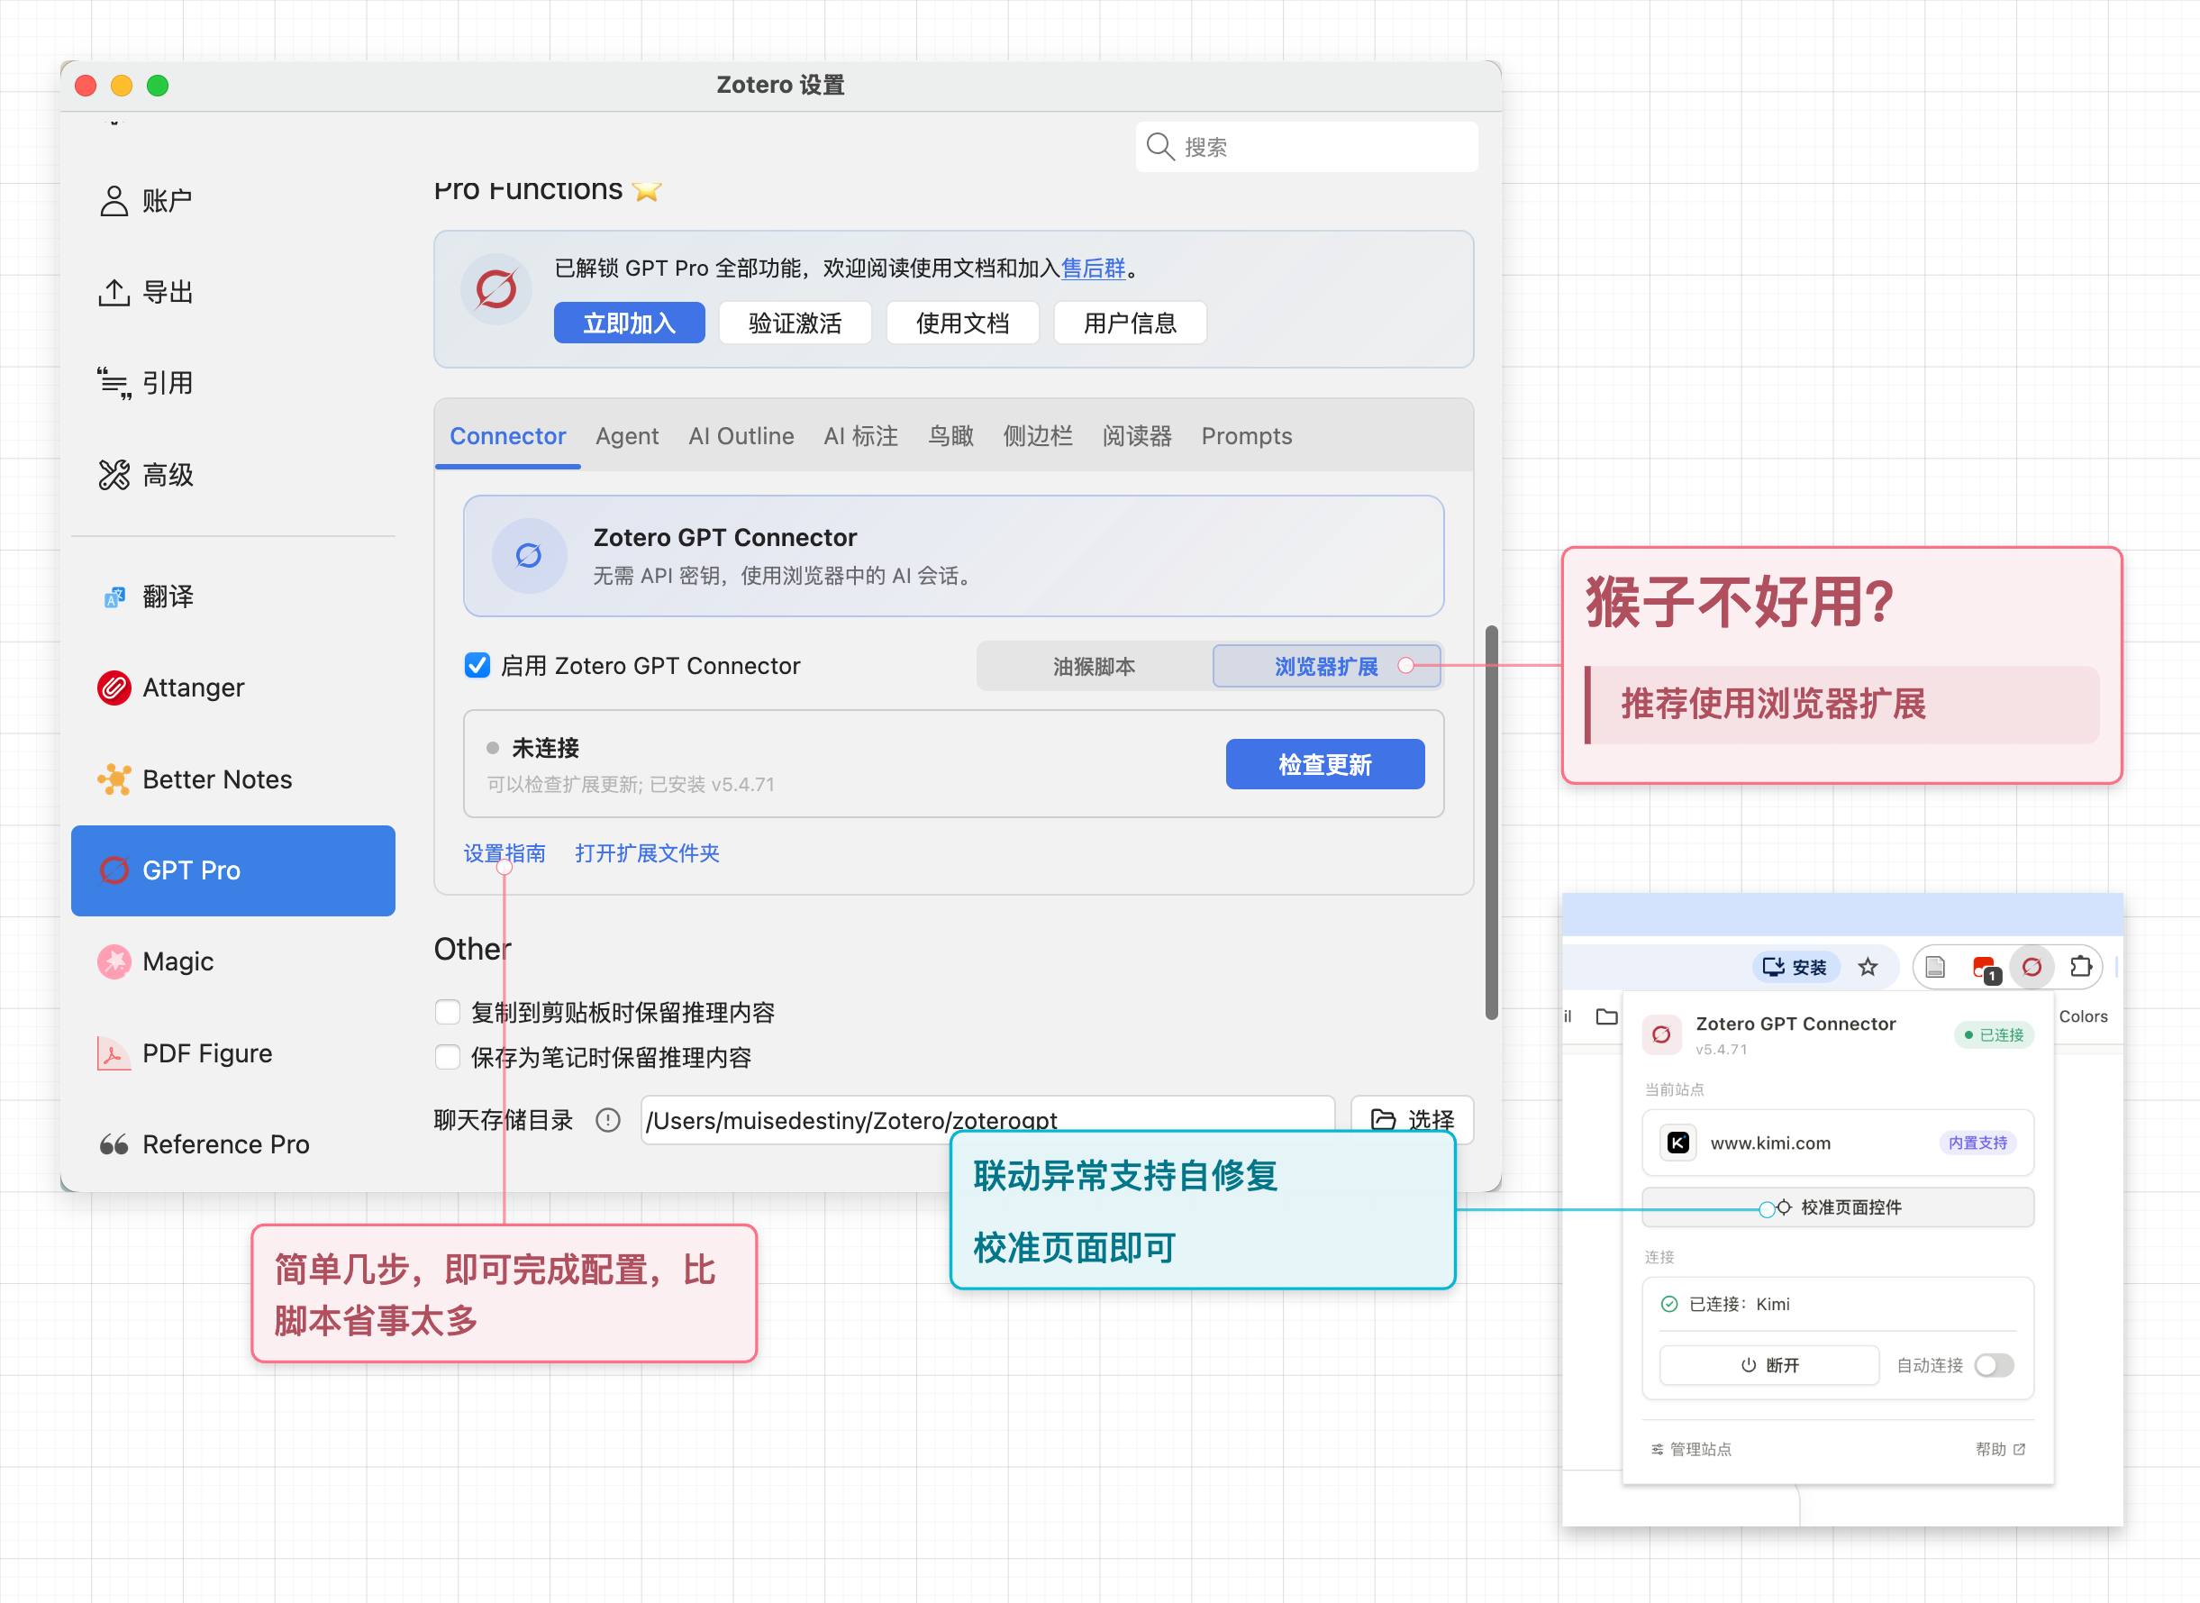Enable 保存为笔记时保留推理内容 checkbox
Viewport: 2200px width, 1603px height.
[x=447, y=1057]
